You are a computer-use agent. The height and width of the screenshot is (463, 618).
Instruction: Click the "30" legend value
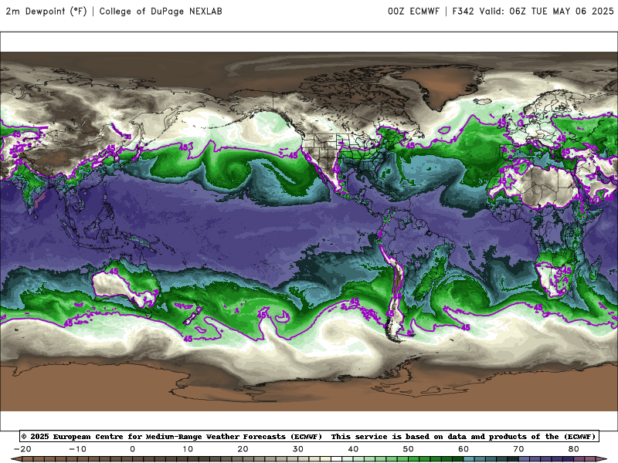coord(298,449)
